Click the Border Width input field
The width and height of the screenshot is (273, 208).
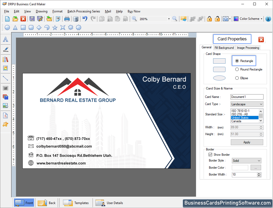click(x=245, y=174)
